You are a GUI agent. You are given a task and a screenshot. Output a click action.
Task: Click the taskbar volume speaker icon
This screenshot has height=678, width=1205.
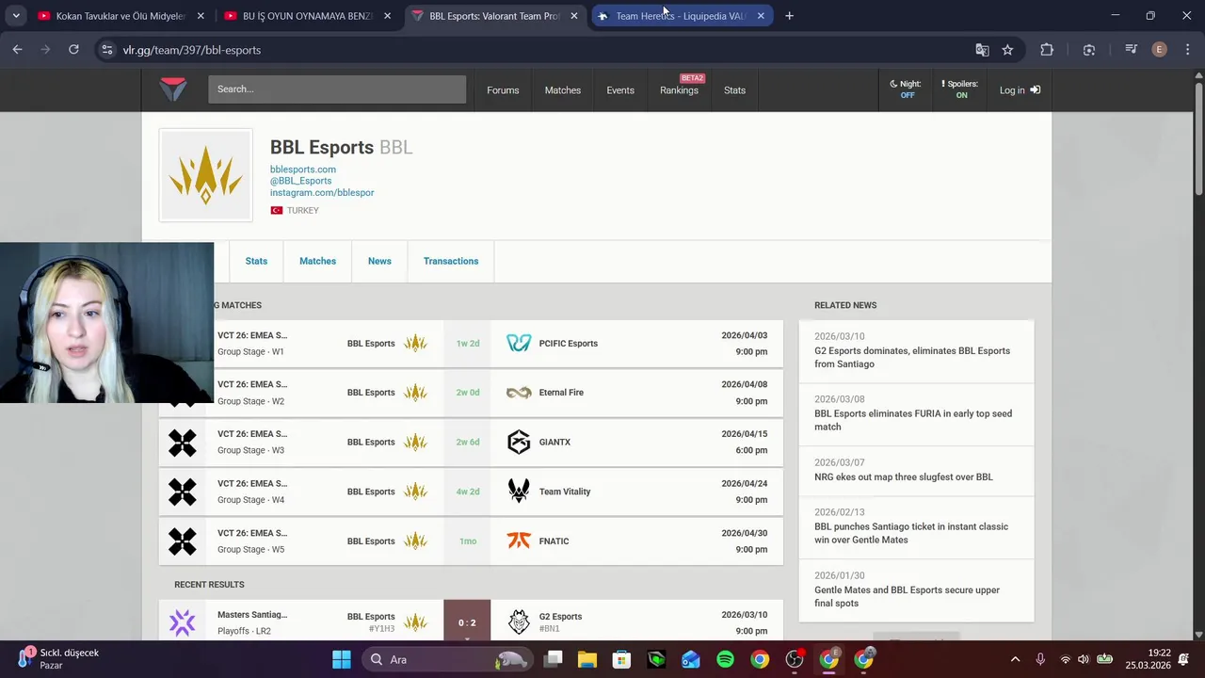pos(1084,659)
